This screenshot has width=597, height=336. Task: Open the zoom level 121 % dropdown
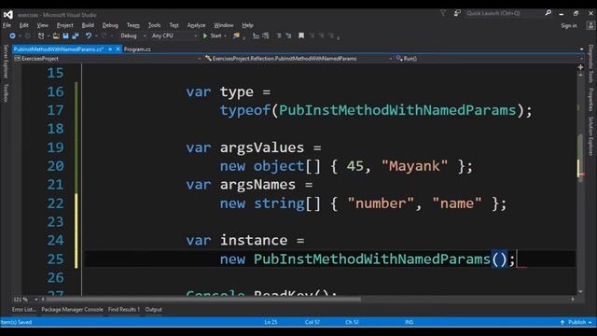coord(25,300)
